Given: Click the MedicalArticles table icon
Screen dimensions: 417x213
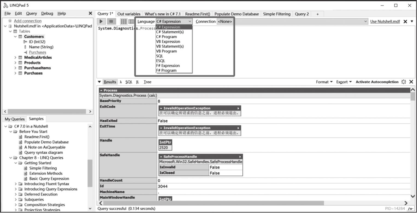Looking at the screenshot, I should [20, 57].
